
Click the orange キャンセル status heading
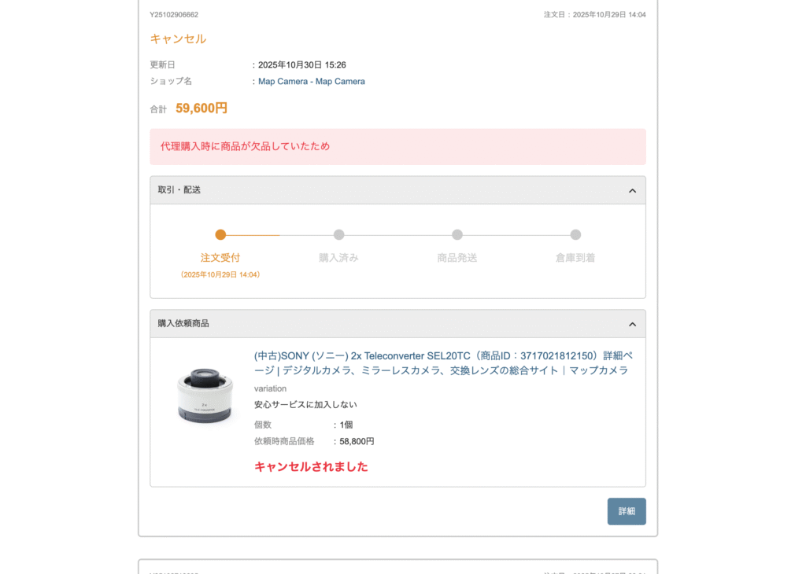178,39
